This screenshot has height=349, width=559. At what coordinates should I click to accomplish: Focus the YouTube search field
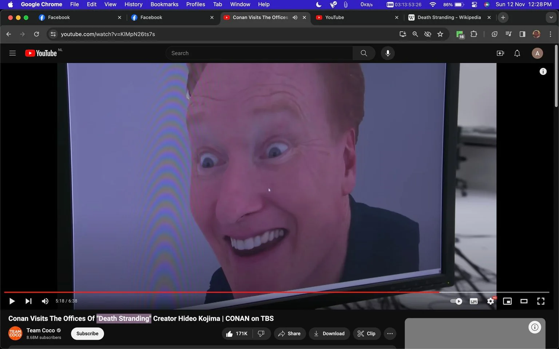259,53
